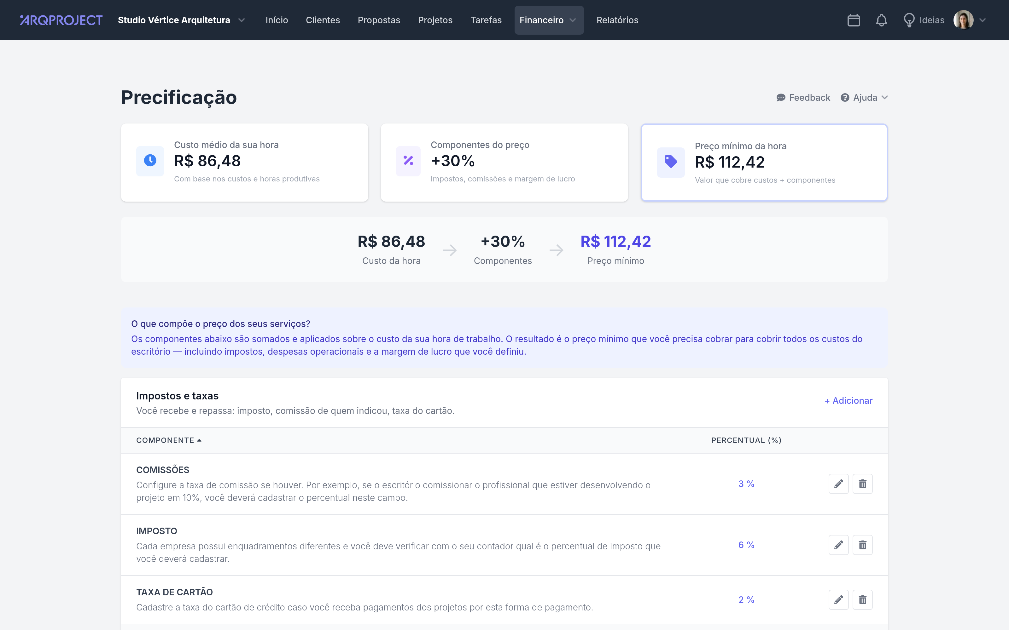Click the percent icon in Componentes card
This screenshot has height=630, width=1009.
click(408, 160)
